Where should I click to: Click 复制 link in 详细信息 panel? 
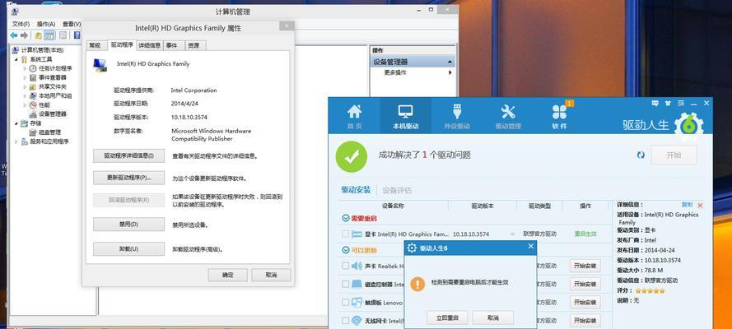click(x=687, y=205)
